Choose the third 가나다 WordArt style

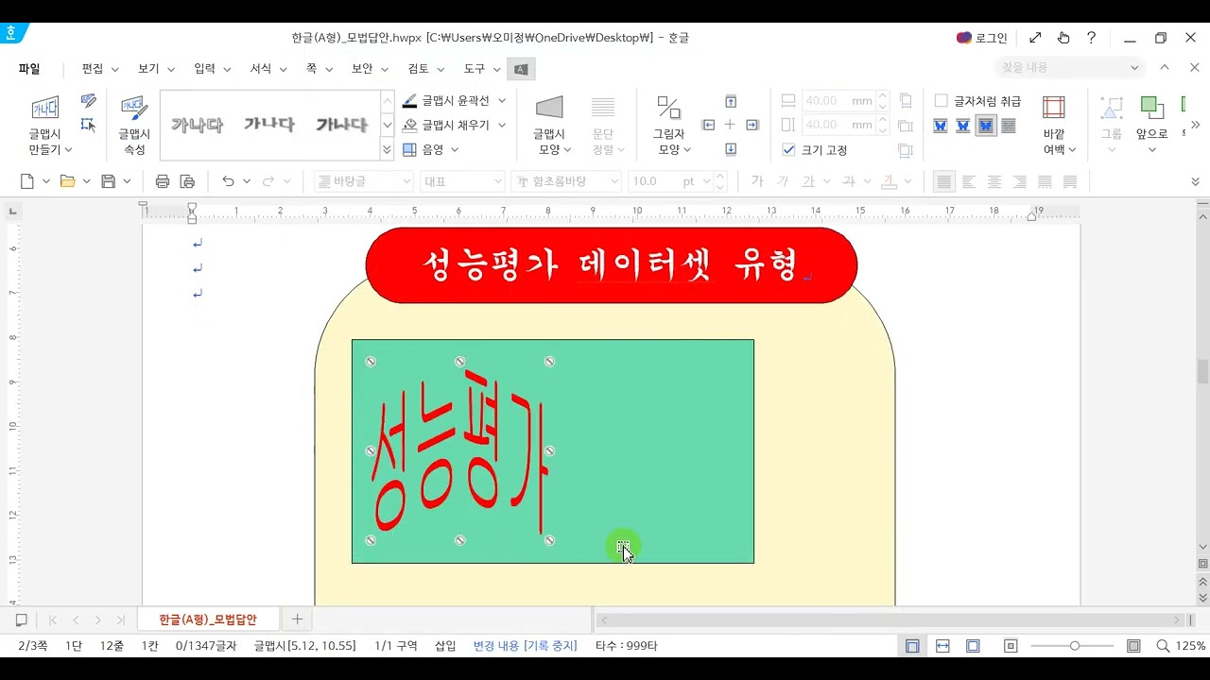(x=341, y=125)
